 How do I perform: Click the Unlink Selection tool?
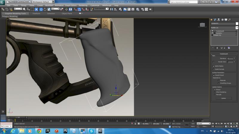coord(7,9)
